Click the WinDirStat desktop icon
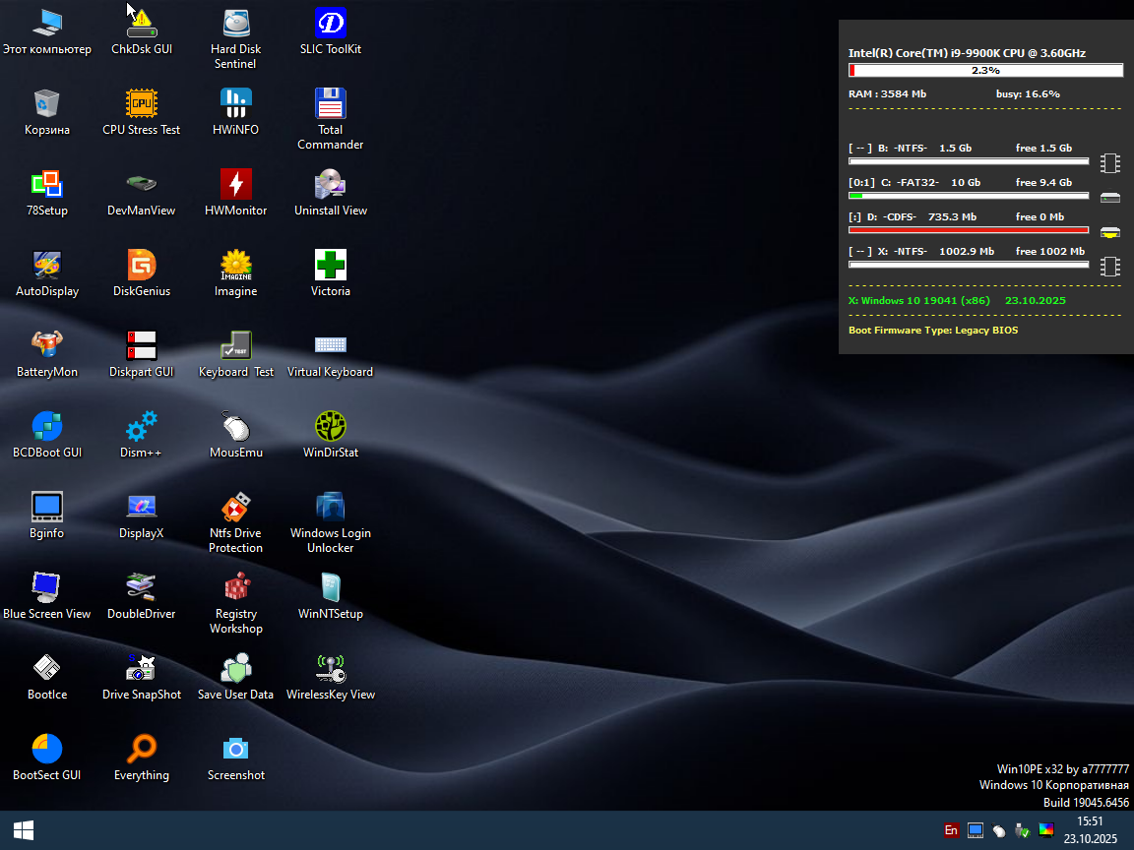 330,426
